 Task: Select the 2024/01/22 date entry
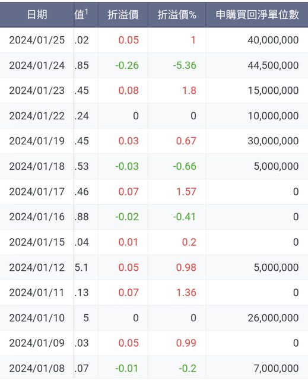coord(37,116)
